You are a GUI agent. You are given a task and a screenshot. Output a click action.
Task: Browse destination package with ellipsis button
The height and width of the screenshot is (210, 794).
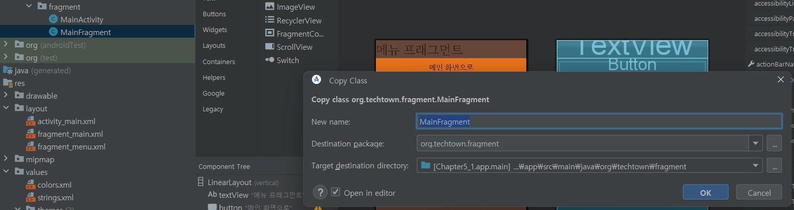click(774, 144)
